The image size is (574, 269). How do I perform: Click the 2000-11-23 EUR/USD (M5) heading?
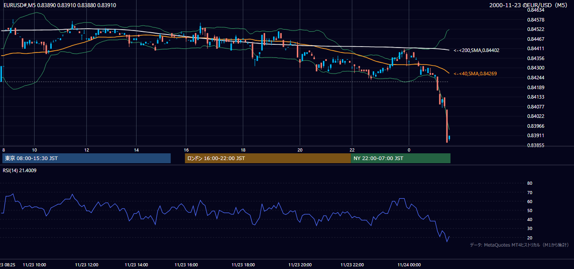tap(529, 5)
